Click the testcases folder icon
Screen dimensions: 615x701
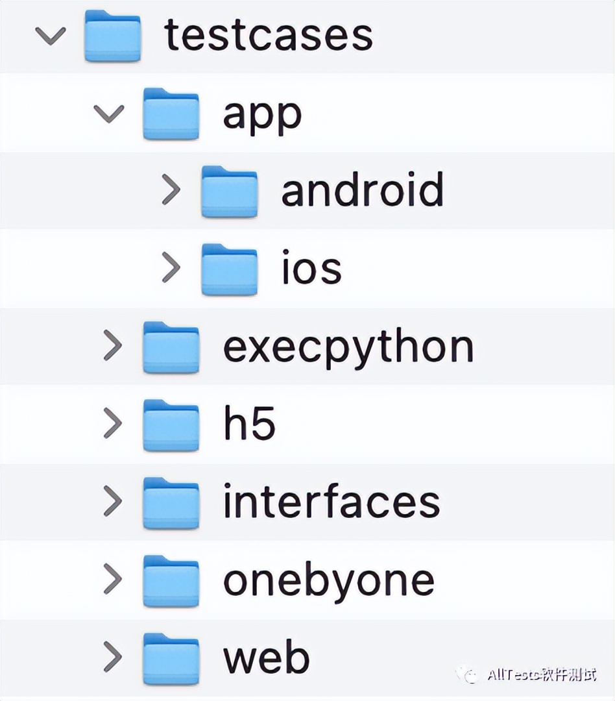(113, 36)
